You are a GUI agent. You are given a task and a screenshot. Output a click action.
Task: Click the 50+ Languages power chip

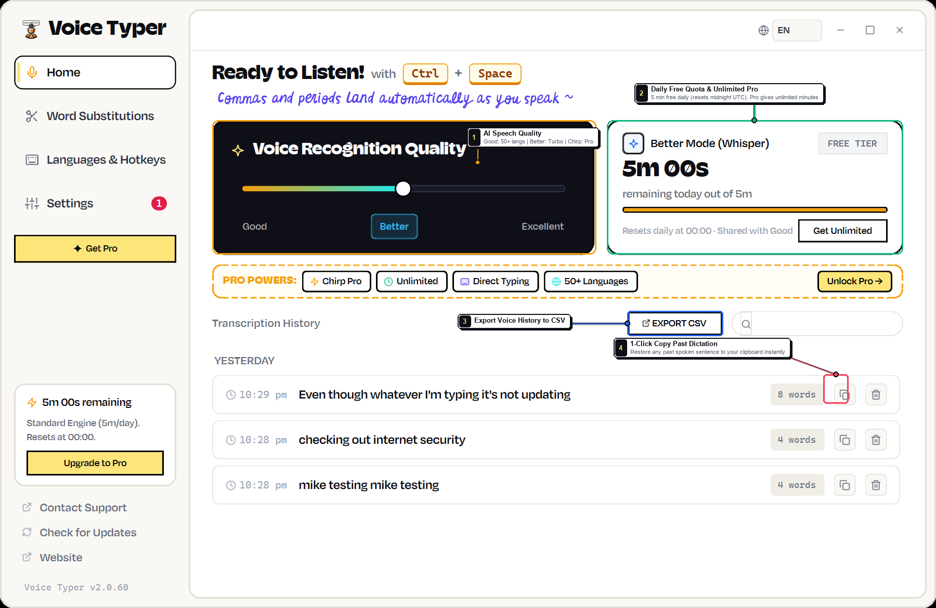(591, 281)
